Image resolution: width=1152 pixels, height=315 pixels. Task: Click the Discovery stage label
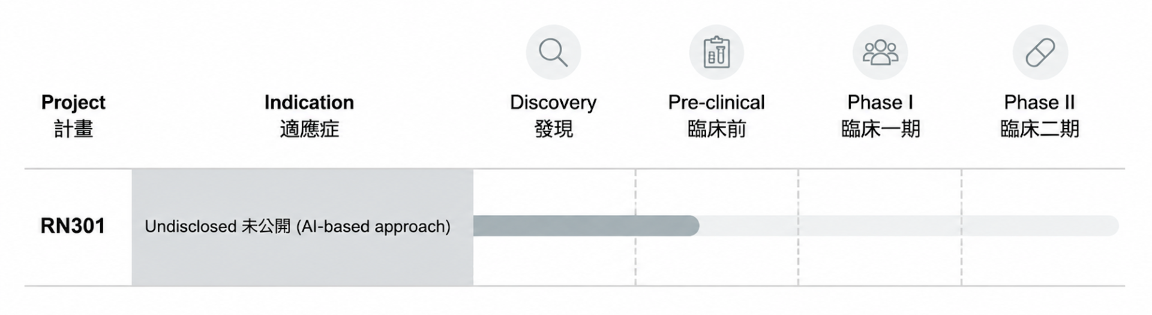553,103
